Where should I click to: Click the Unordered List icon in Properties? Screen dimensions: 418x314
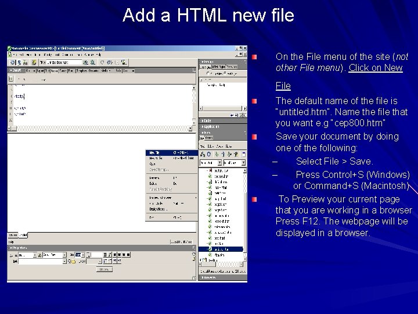(x=105, y=261)
